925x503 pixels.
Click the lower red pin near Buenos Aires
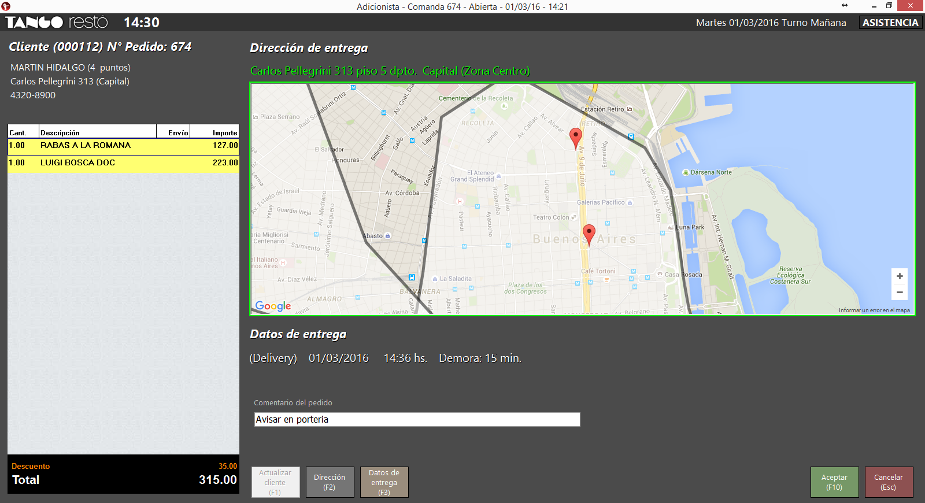tap(589, 234)
